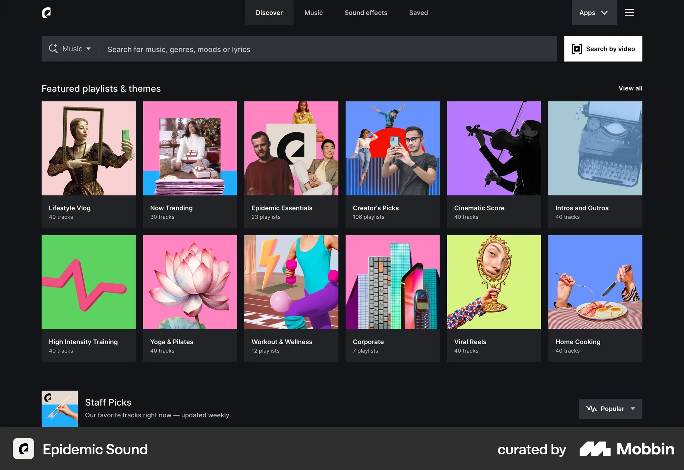684x470 pixels.
Task: Open the Saved tab
Action: (418, 13)
